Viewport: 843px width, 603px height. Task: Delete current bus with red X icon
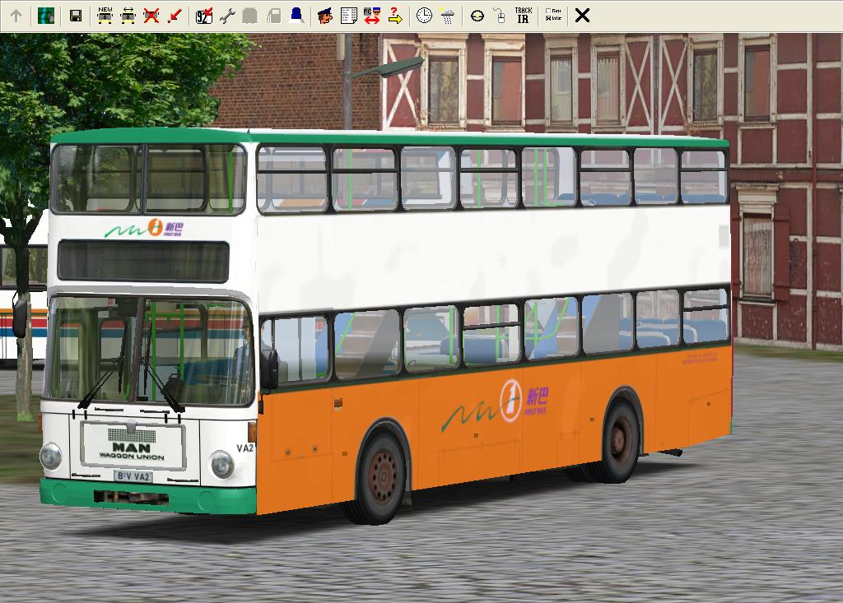click(x=151, y=16)
